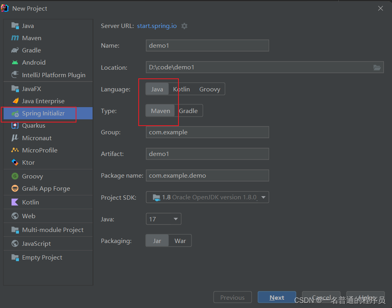392x308 pixels.
Task: Click the Multi-module Project folder icon
Action: coord(15,230)
